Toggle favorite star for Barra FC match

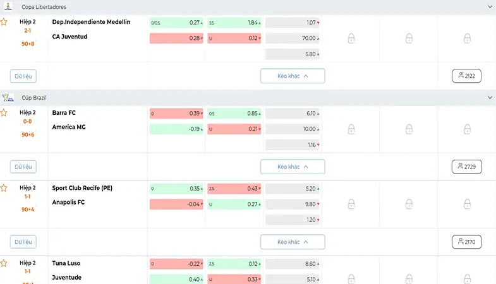(x=4, y=113)
